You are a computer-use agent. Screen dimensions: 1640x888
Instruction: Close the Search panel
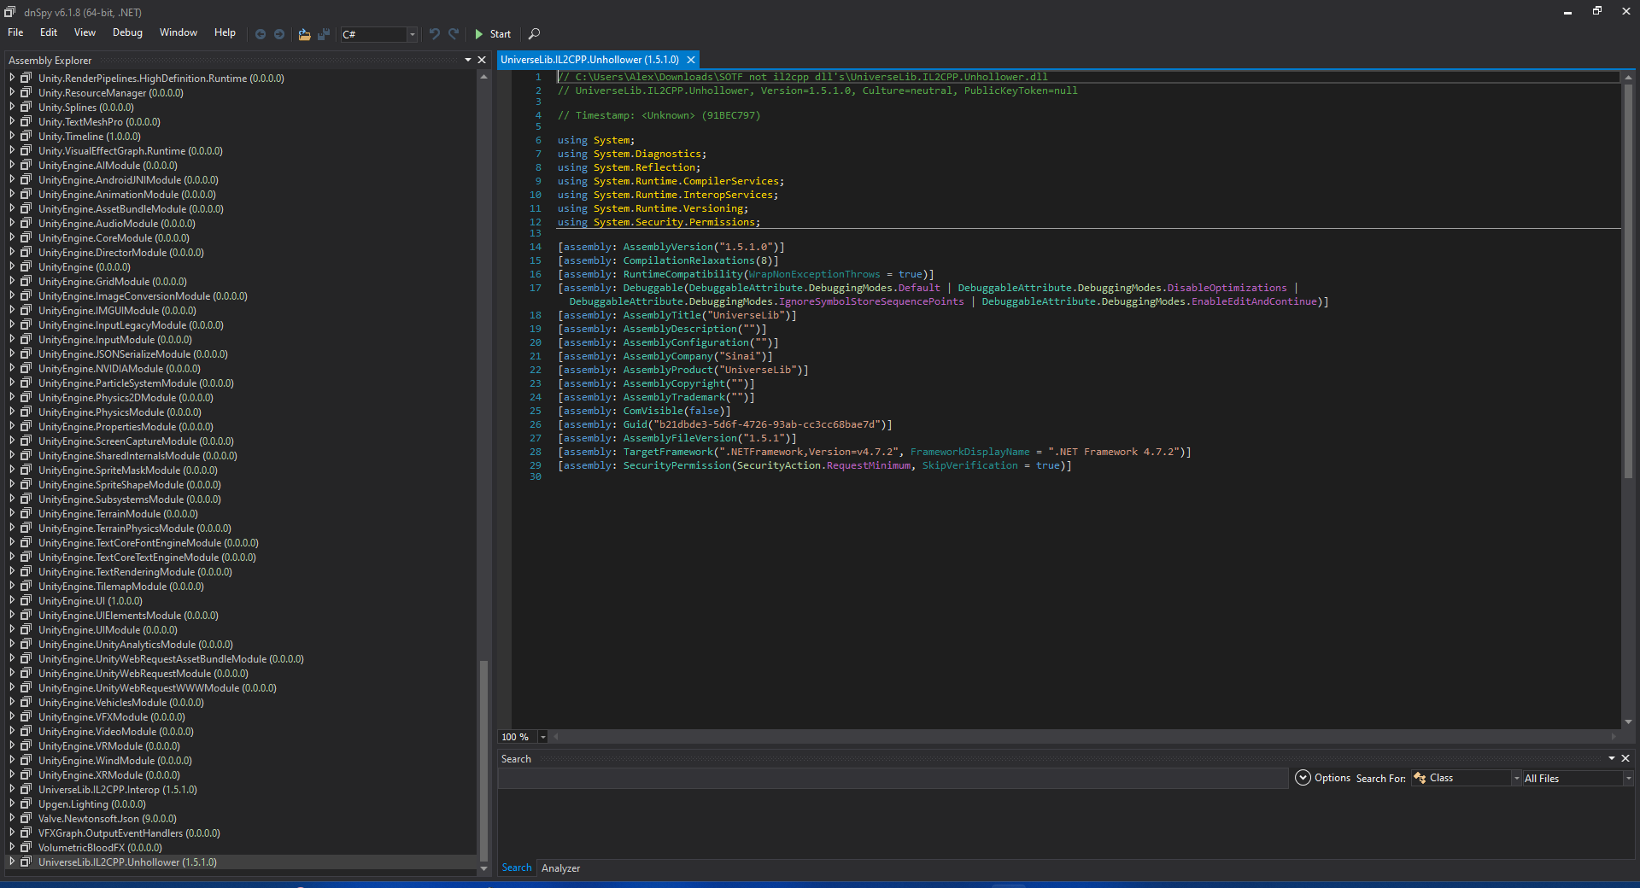(x=1625, y=758)
